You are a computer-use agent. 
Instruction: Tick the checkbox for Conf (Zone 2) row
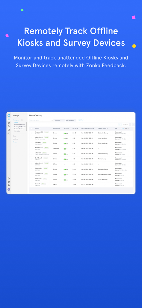point(32,159)
